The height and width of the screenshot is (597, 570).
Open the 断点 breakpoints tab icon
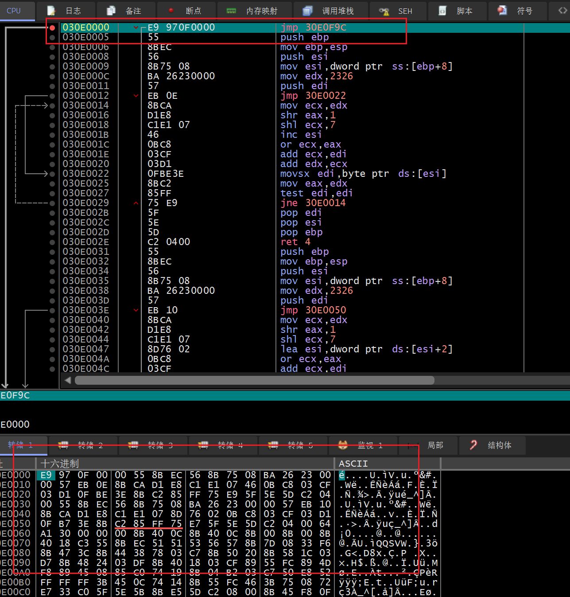pyautogui.click(x=171, y=11)
